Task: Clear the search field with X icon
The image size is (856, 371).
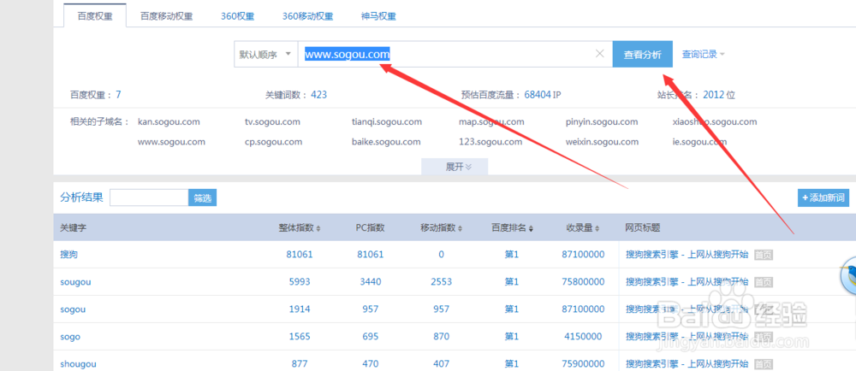Action: point(599,53)
